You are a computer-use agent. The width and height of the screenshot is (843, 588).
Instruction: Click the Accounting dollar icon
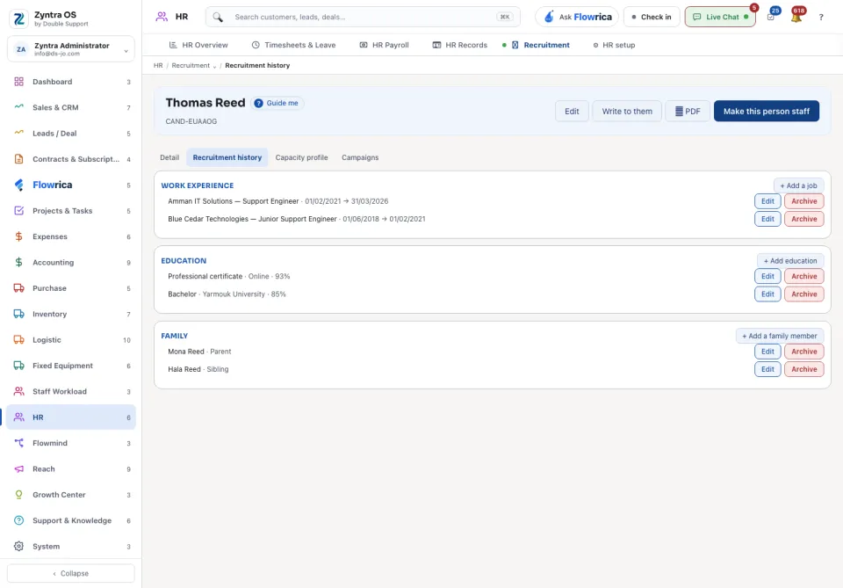18,262
